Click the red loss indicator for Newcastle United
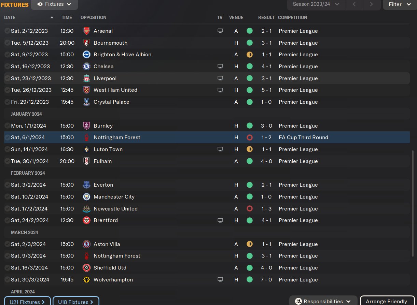 (x=250, y=209)
